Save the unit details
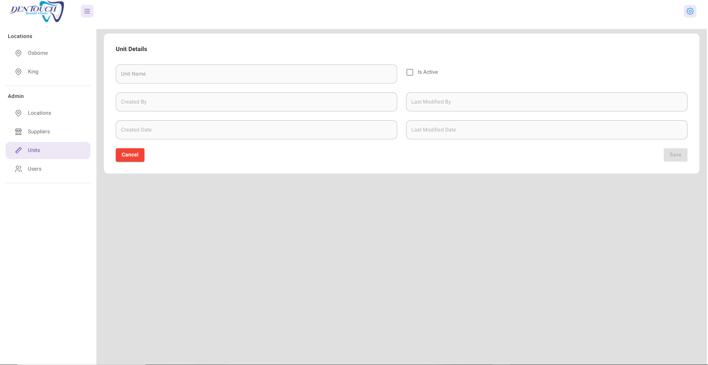Viewport: 708px width, 365px height. point(675,155)
